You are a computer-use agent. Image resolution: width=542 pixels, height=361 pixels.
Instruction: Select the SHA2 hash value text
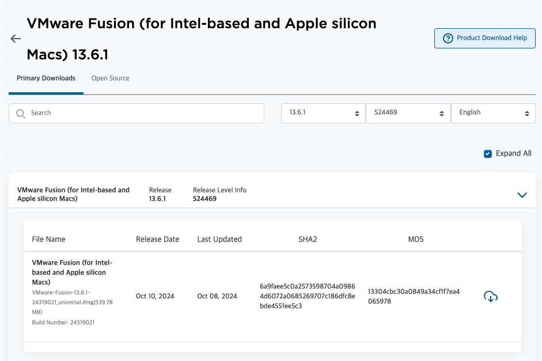tap(308, 296)
